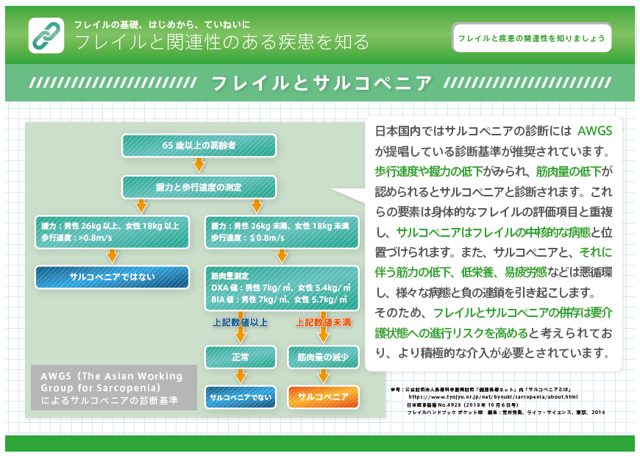640x456 pixels.
Task: Select the green word 易疲労感
Action: [526, 272]
